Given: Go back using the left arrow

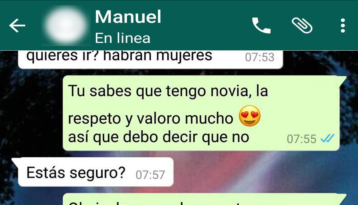Looking at the screenshot, I should coord(17,25).
